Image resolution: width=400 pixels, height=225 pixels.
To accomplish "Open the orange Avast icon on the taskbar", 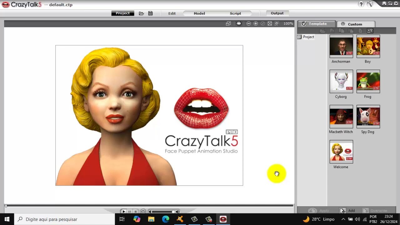I will (x=180, y=219).
